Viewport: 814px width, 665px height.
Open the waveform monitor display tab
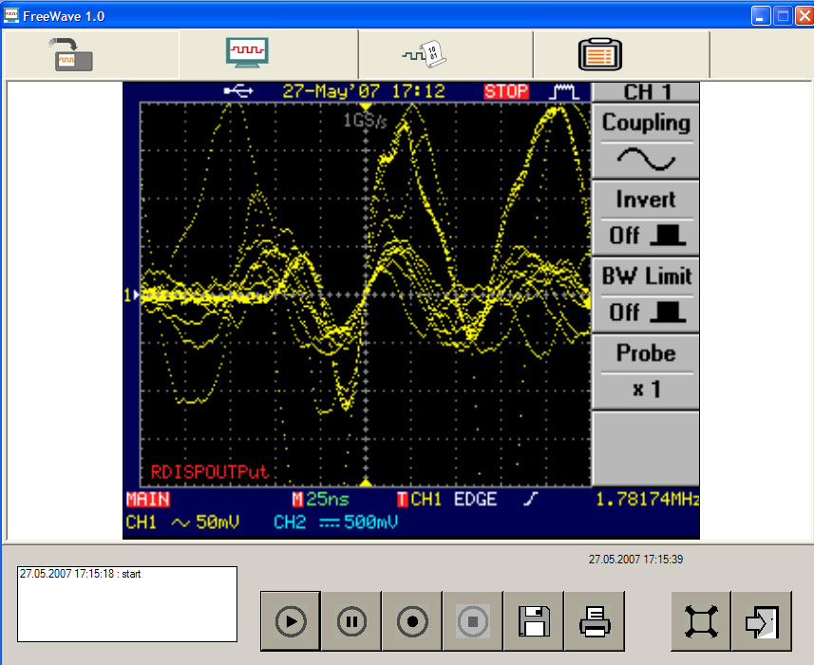pyautogui.click(x=247, y=52)
